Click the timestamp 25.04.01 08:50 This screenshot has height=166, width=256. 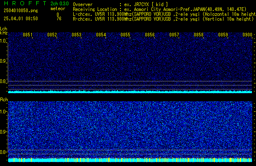[21, 19]
